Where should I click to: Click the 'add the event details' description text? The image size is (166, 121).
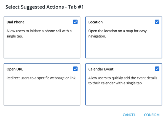point(123,80)
